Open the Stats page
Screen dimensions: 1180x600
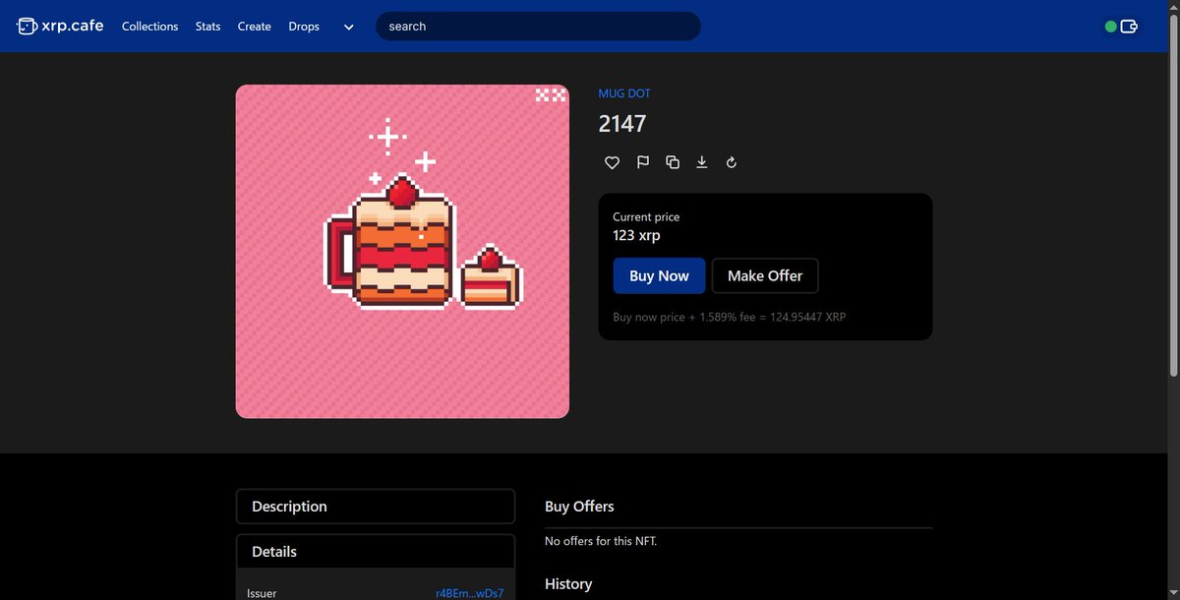point(207,27)
